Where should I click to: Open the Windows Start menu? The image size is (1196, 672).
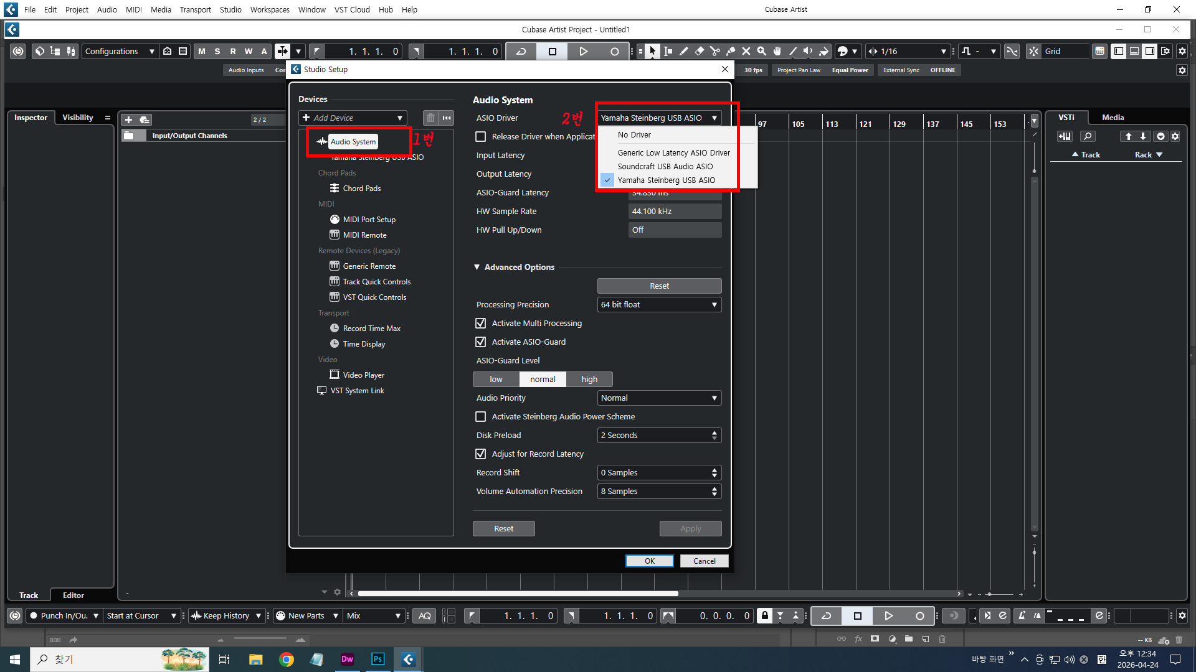(15, 659)
